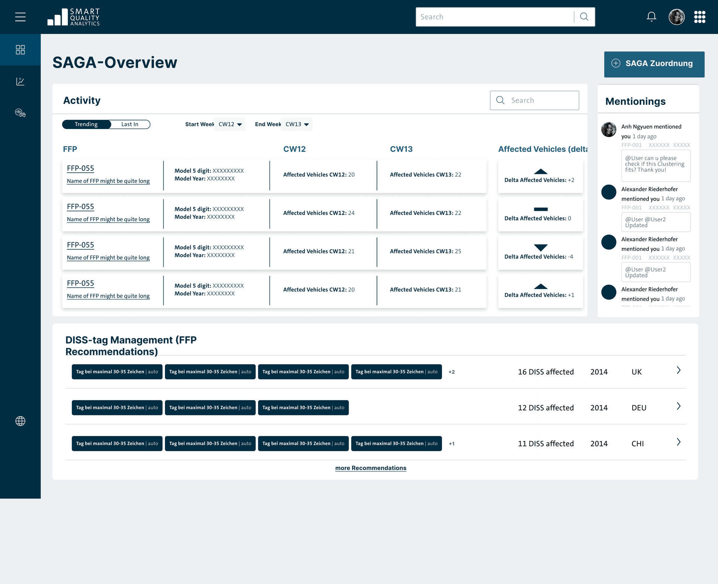The height and width of the screenshot is (584, 718).
Task: Select the dashboard grid icon in the sidebar
Action: [20, 50]
